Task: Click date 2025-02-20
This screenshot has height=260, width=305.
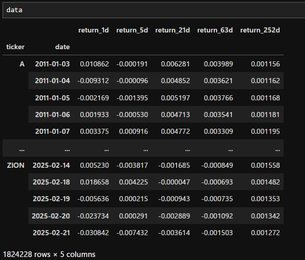Action: coord(51,216)
